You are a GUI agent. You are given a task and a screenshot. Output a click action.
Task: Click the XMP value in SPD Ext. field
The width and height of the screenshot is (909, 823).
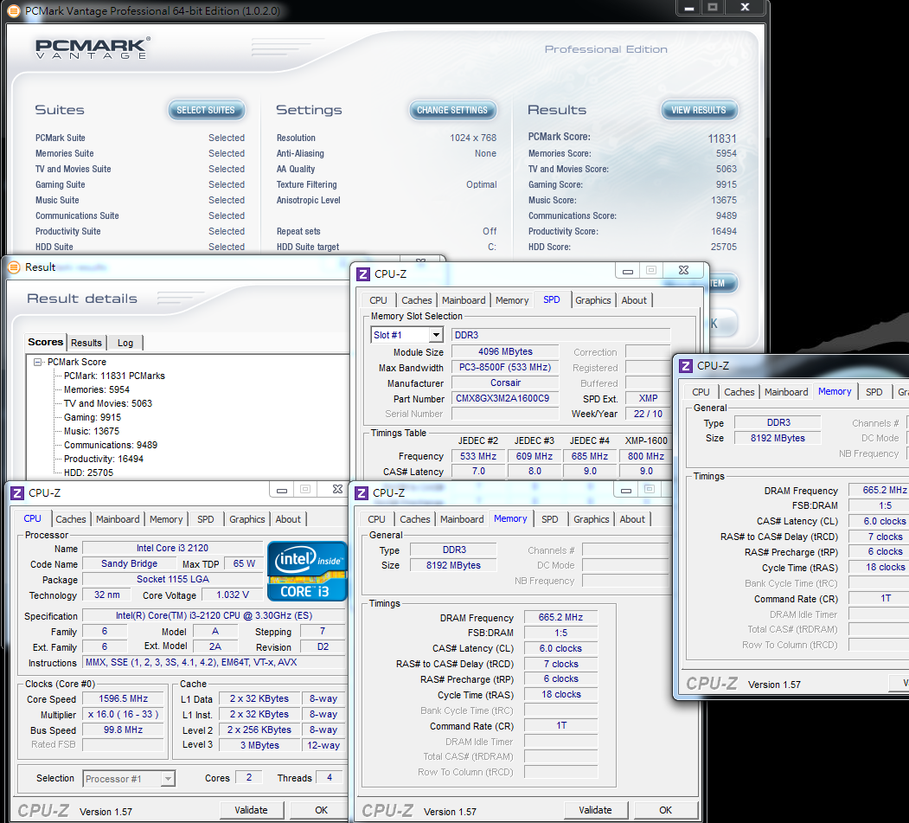point(648,398)
